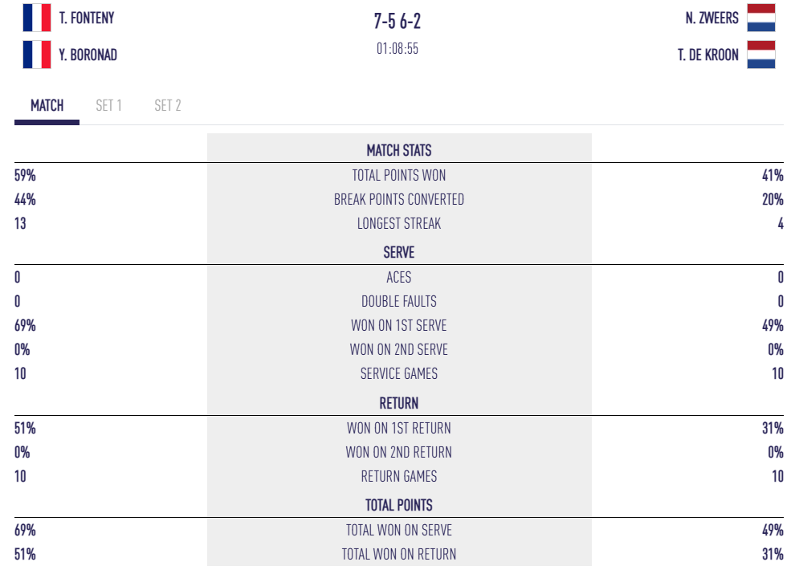This screenshot has height=578, width=795.
Task: Click the Longest Streak stat label
Action: (399, 223)
